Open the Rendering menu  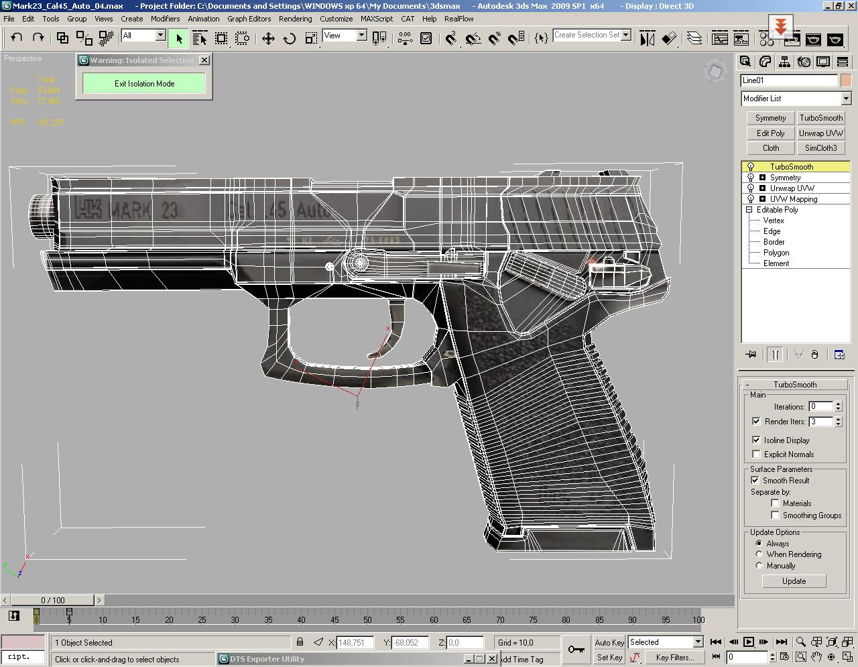click(295, 19)
